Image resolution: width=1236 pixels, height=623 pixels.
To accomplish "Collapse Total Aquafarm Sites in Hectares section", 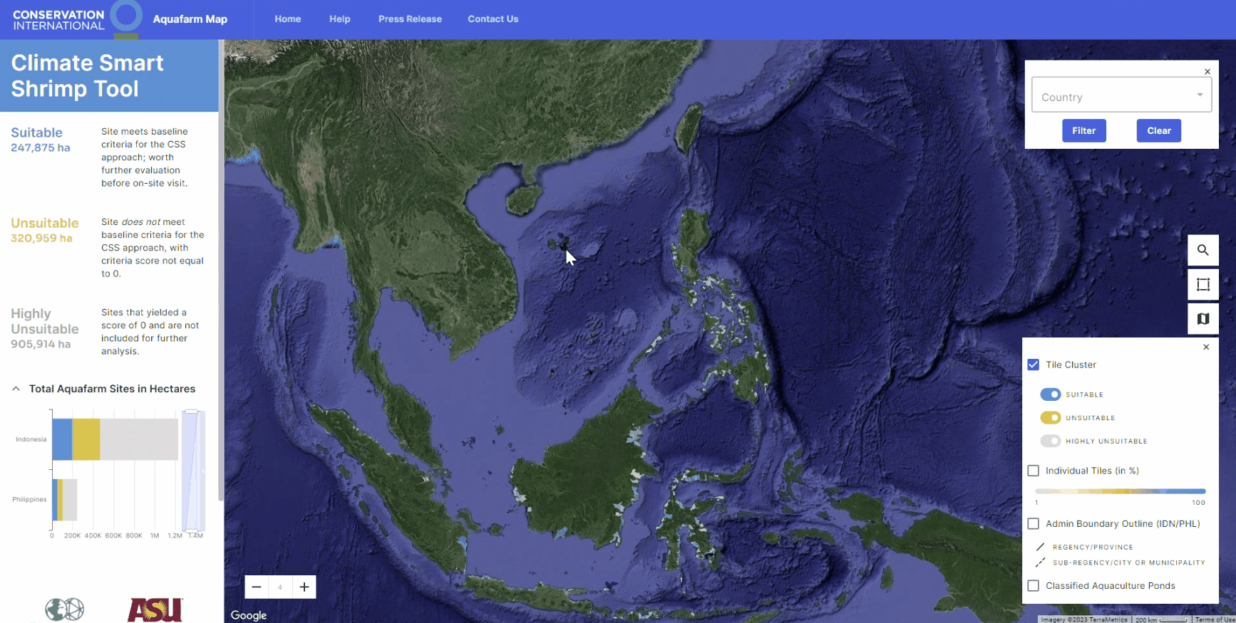I will tap(16, 389).
